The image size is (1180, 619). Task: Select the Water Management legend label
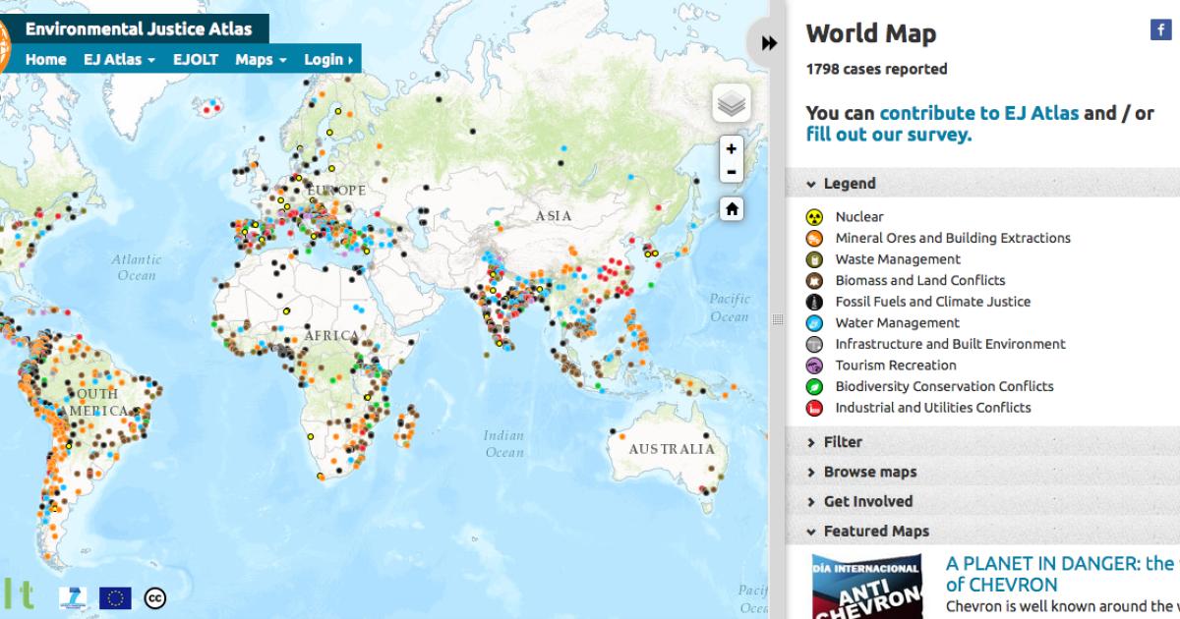(x=897, y=323)
